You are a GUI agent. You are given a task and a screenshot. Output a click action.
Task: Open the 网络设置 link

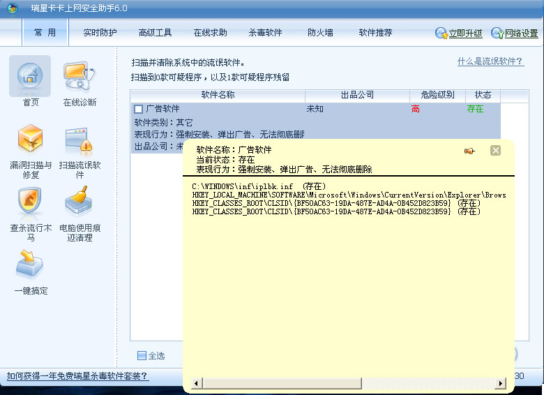[522, 33]
